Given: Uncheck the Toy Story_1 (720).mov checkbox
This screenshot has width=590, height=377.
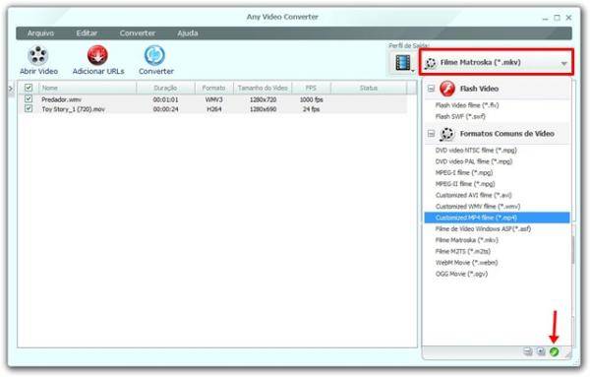Looking at the screenshot, I should click(29, 108).
